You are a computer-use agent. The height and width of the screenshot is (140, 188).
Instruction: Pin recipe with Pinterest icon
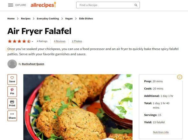click(12, 90)
